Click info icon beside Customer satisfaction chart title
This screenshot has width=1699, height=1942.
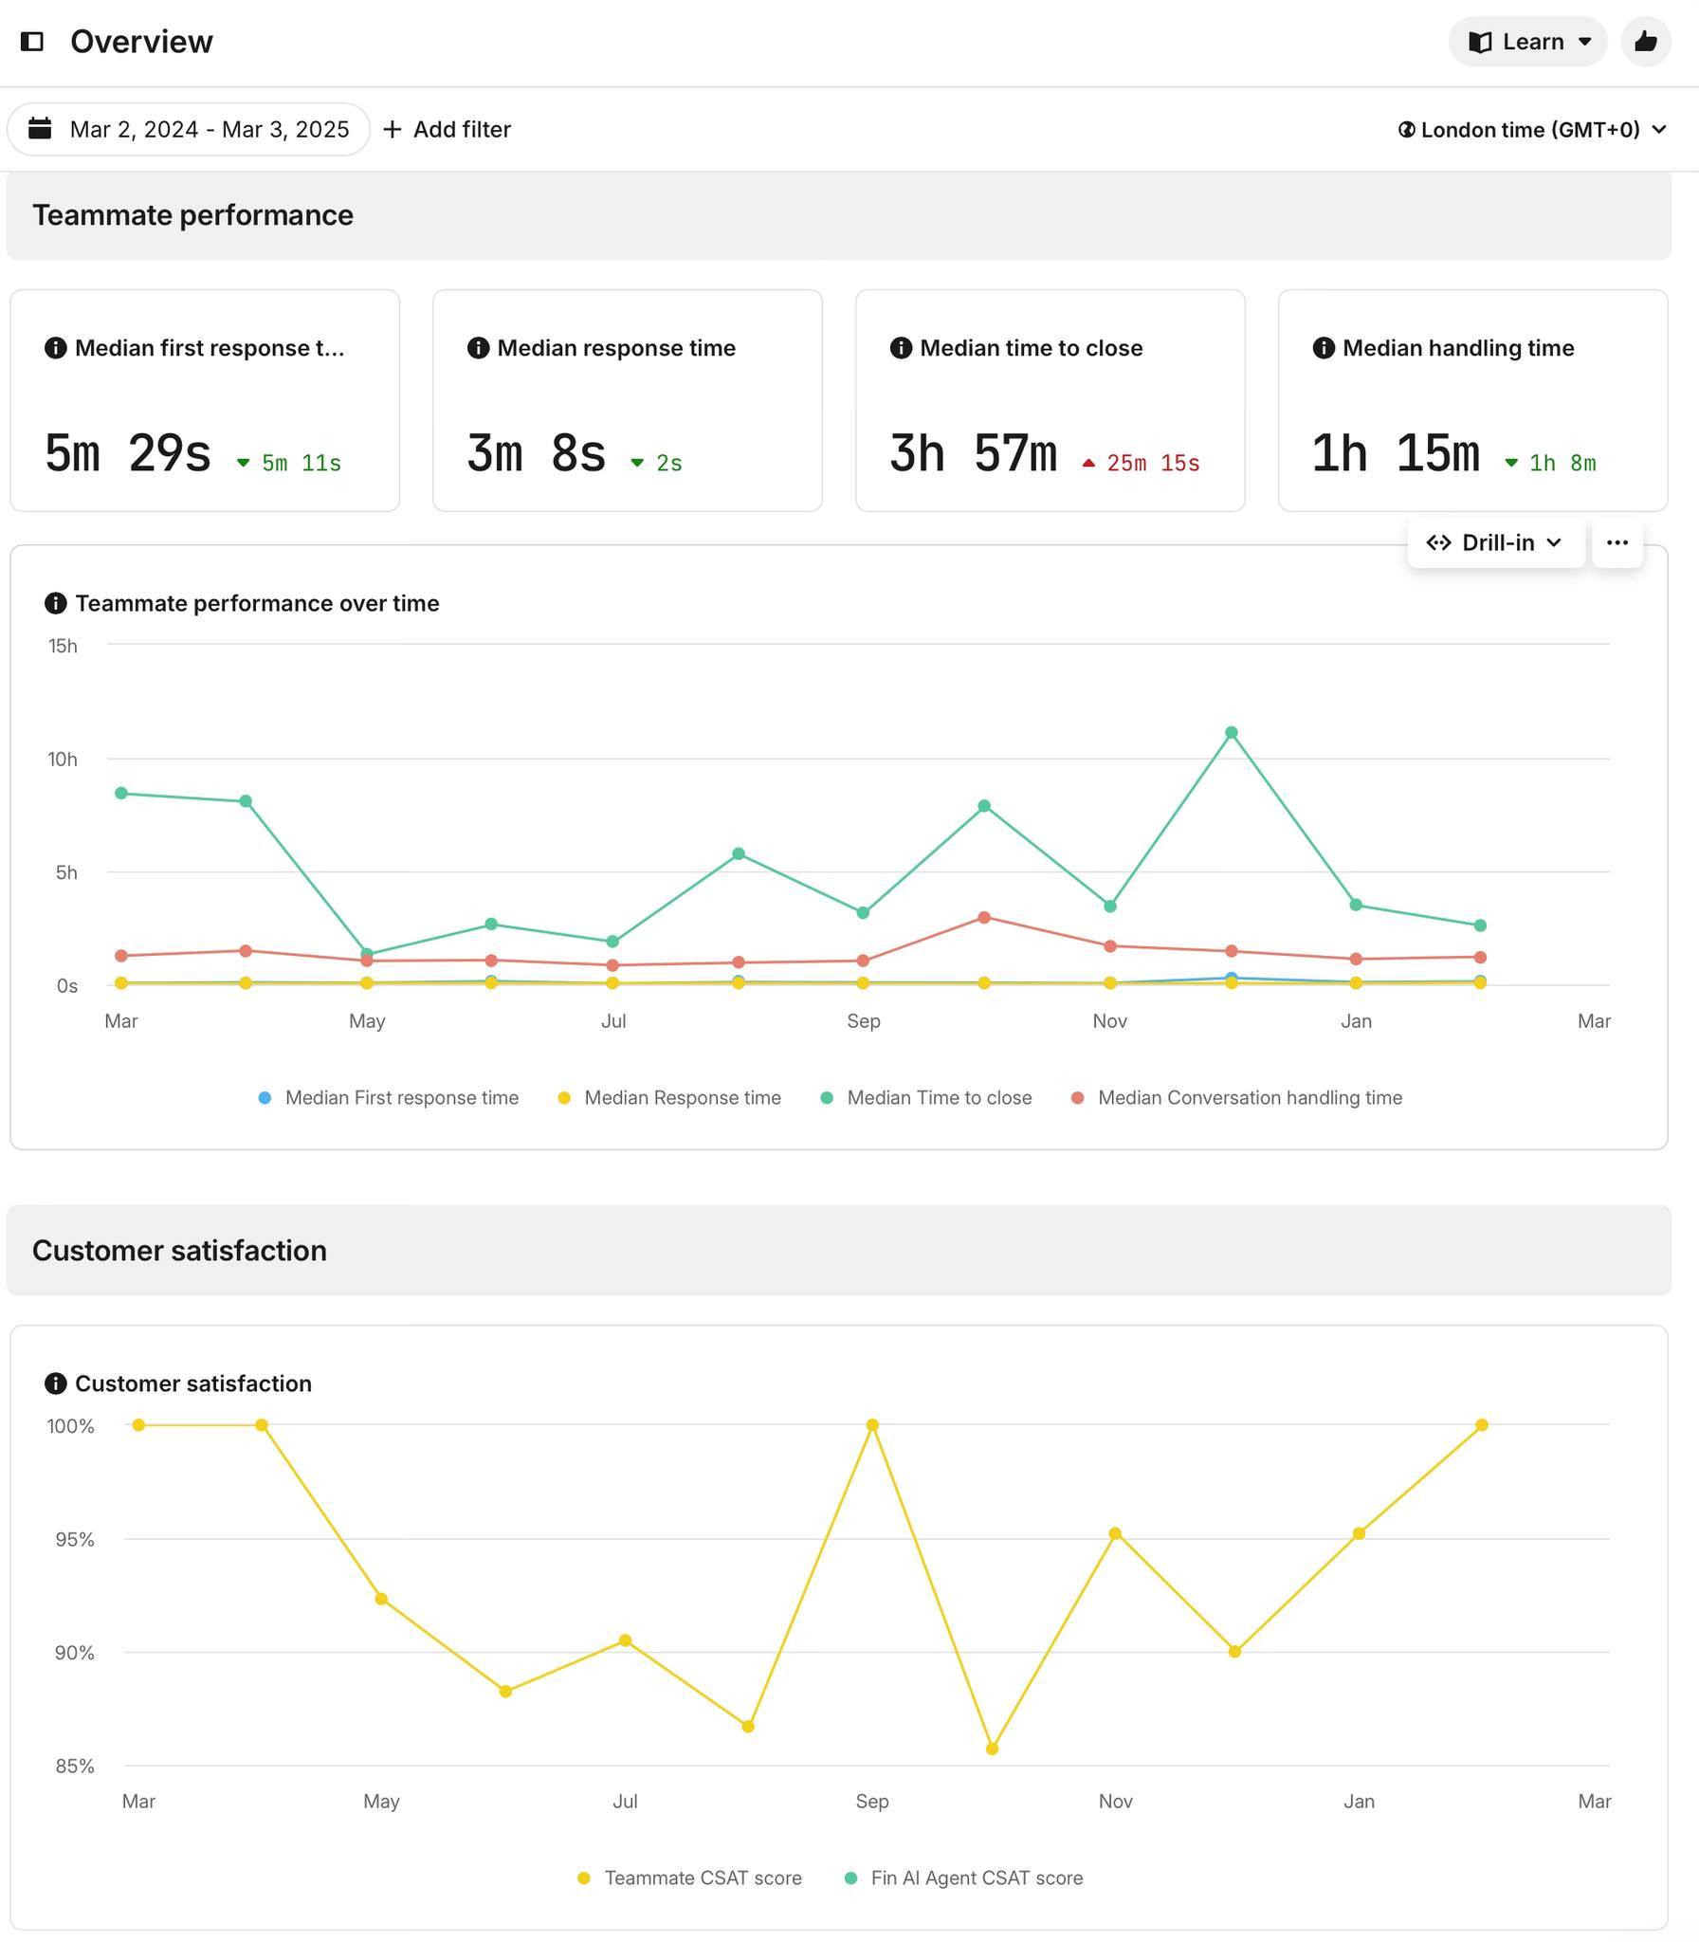click(56, 1383)
